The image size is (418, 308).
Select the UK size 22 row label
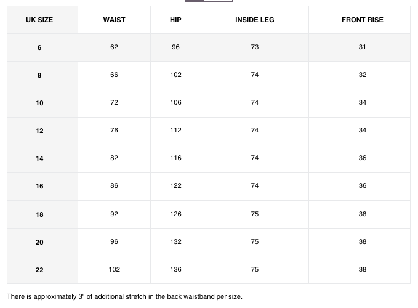39,270
